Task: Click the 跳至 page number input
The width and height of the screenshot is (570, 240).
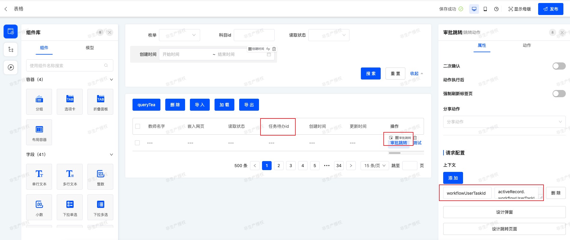Action: click(x=410, y=166)
